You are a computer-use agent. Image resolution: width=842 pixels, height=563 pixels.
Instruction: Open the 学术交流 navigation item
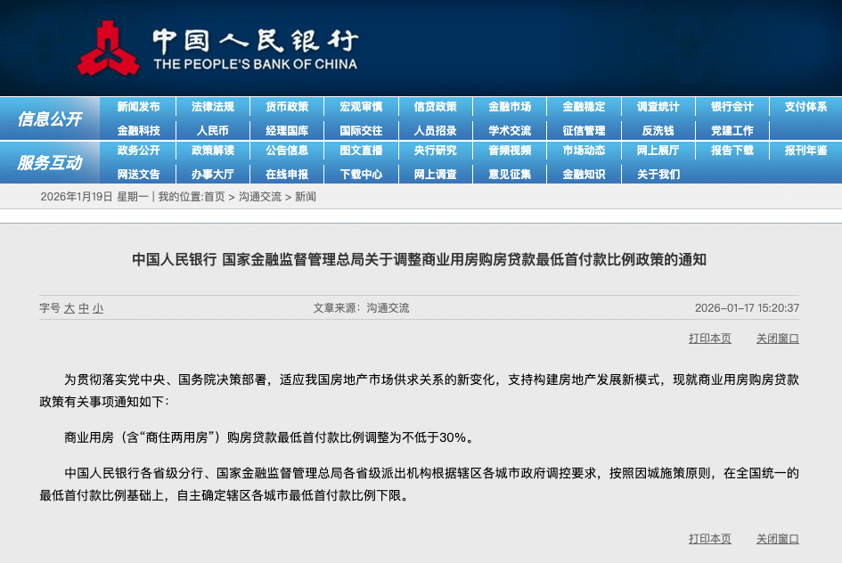click(510, 130)
